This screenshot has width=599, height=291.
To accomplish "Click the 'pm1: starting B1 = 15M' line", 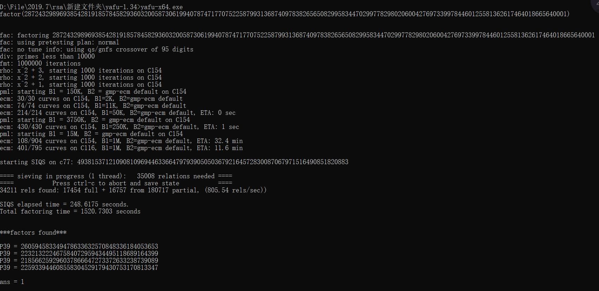I will pyautogui.click(x=91, y=134).
